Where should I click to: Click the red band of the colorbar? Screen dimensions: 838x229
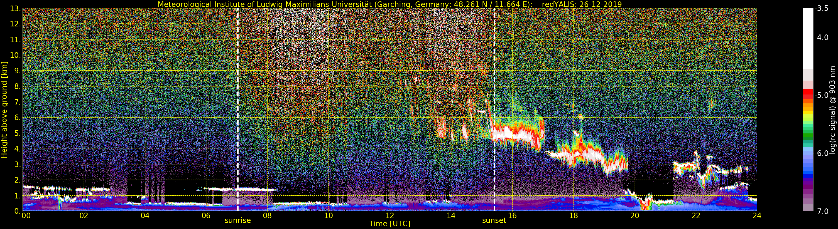[x=808, y=94]
